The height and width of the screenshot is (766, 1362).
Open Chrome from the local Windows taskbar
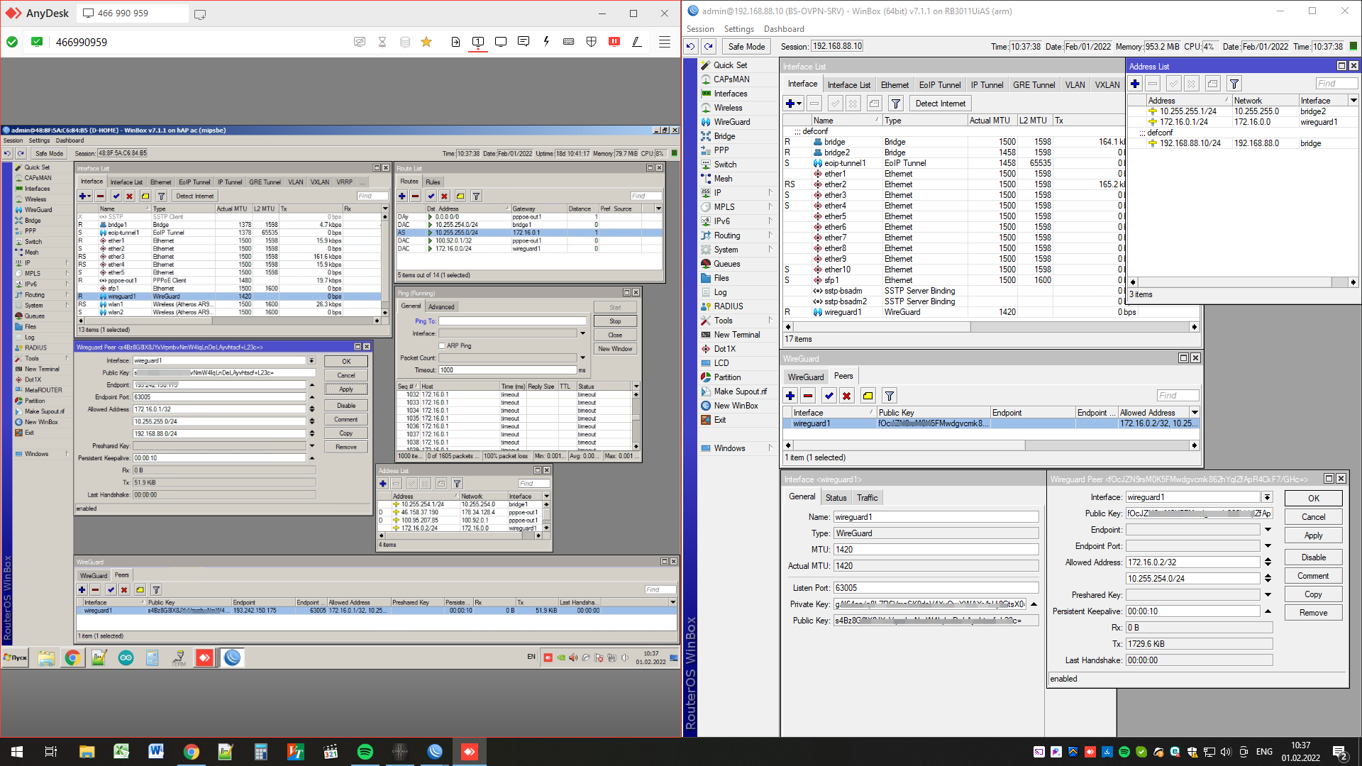pyautogui.click(x=192, y=752)
